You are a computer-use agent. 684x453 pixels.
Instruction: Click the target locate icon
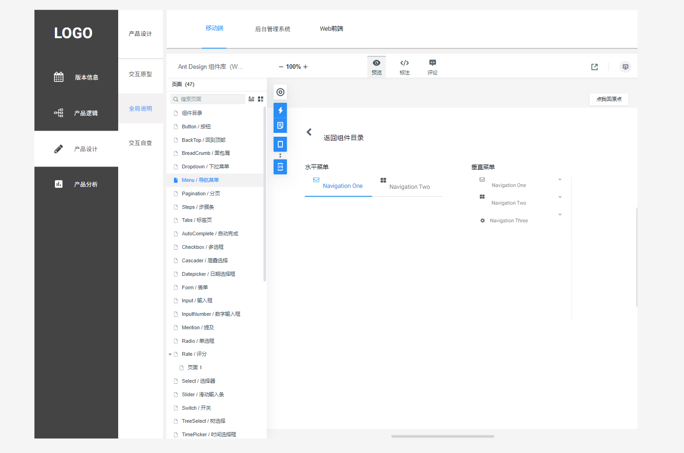[280, 92]
